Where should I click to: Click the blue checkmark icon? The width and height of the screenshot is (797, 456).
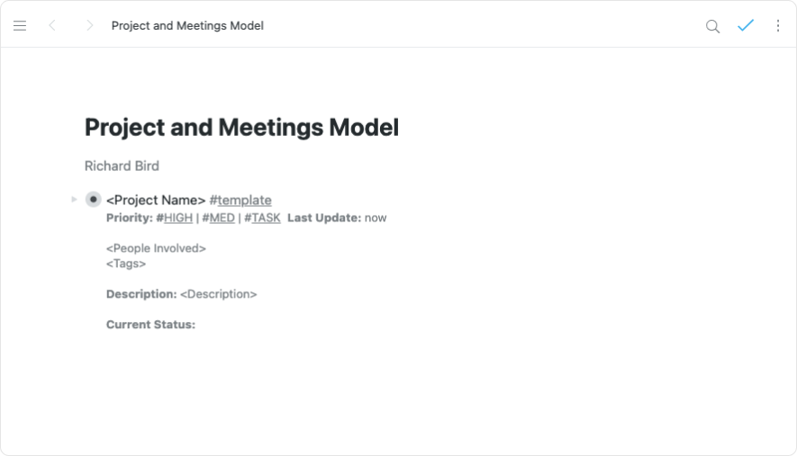[x=745, y=26]
